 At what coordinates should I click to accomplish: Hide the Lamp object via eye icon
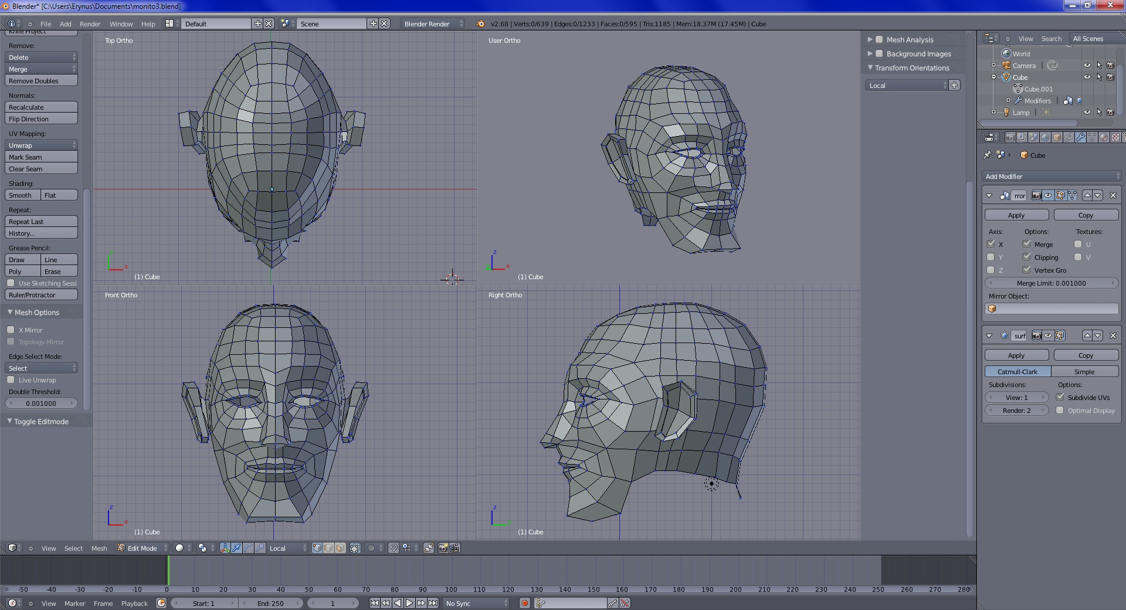click(x=1087, y=112)
